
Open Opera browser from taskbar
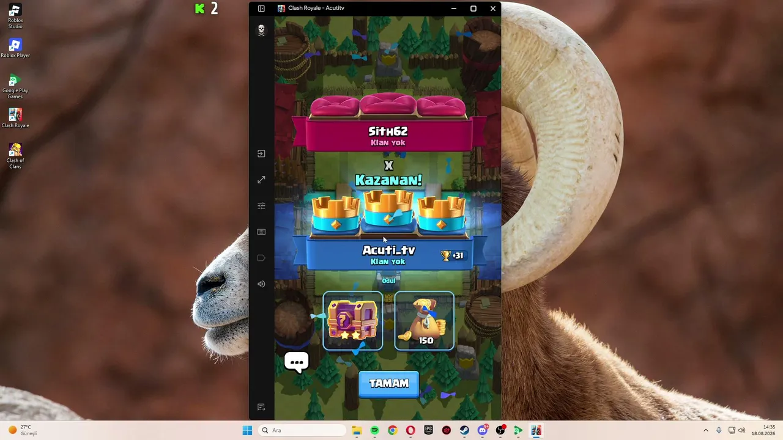tap(410, 430)
